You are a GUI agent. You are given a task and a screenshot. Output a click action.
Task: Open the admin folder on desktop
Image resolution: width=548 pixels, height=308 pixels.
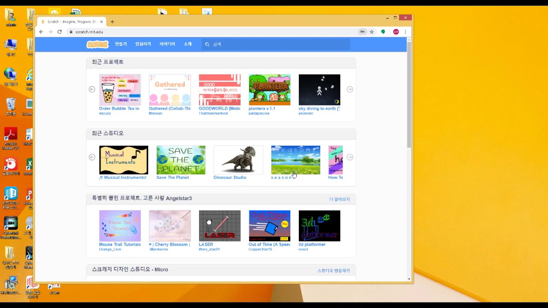click(x=10, y=17)
